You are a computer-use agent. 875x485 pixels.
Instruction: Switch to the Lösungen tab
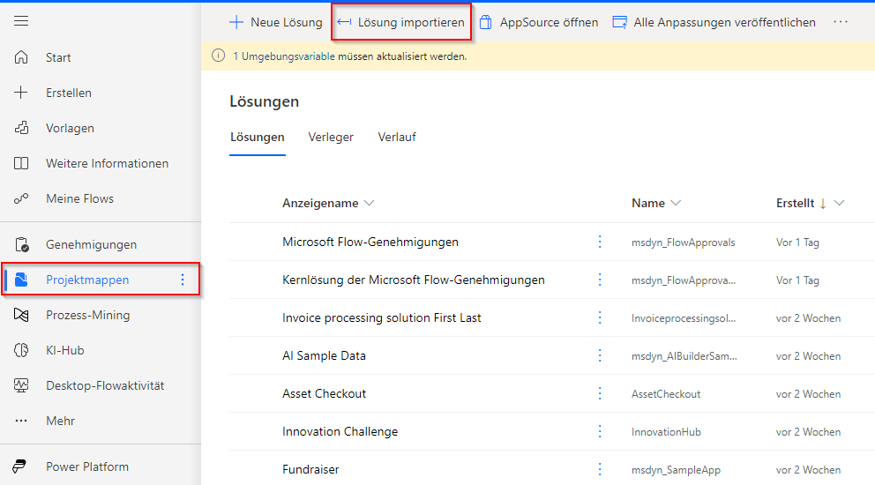click(258, 138)
